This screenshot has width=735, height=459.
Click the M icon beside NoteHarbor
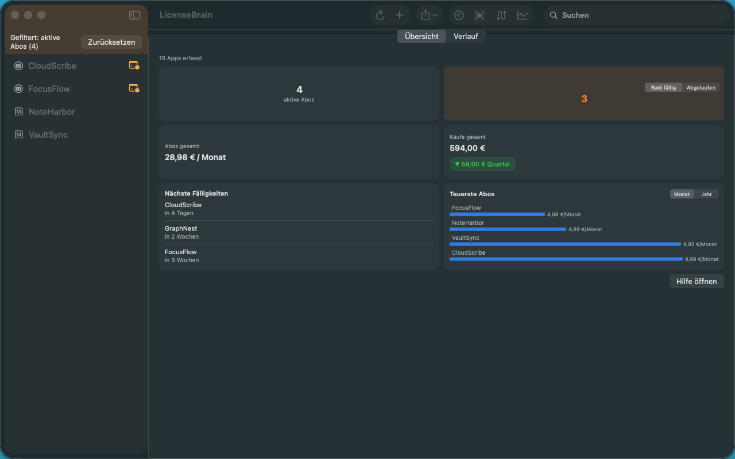(19, 112)
